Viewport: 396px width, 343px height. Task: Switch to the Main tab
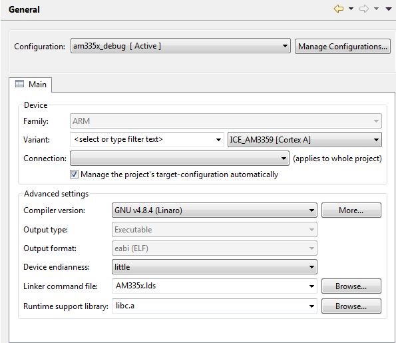click(x=31, y=85)
